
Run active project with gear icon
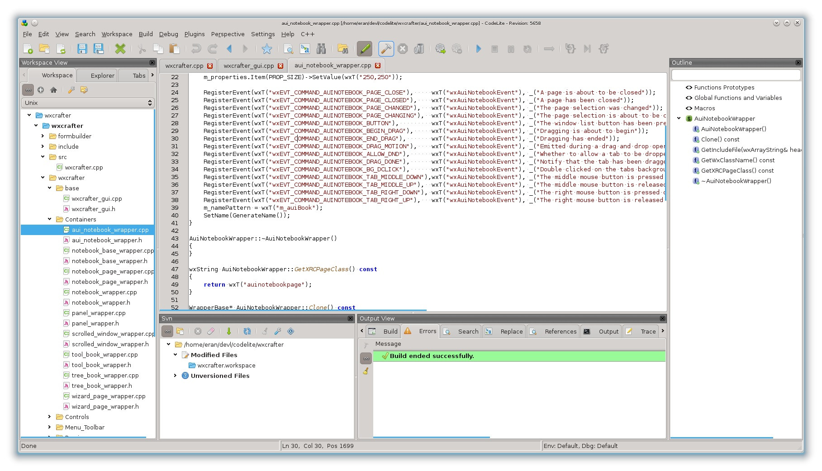440,49
